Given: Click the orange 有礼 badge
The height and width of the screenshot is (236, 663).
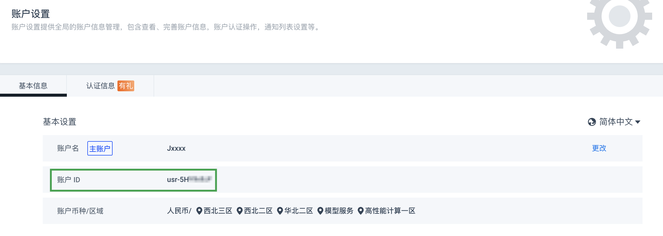Looking at the screenshot, I should pyautogui.click(x=126, y=86).
